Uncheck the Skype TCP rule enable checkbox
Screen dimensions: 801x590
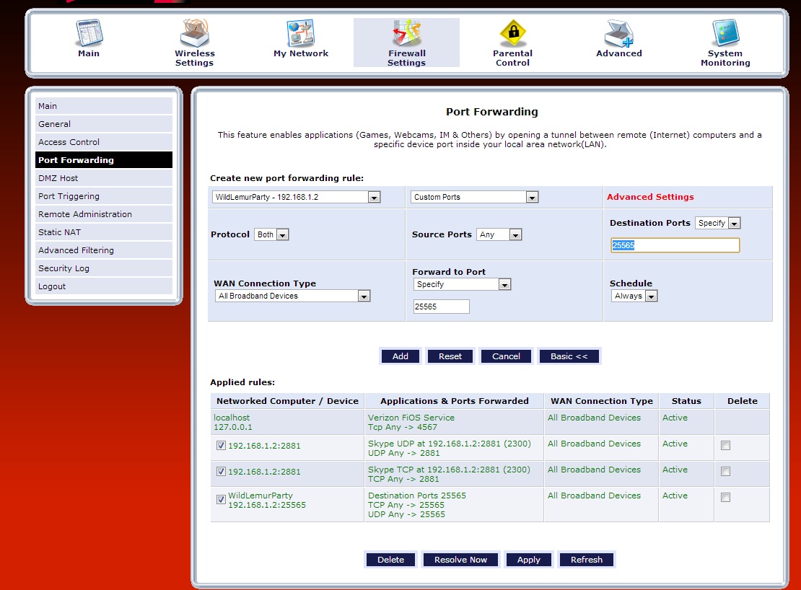pos(221,472)
